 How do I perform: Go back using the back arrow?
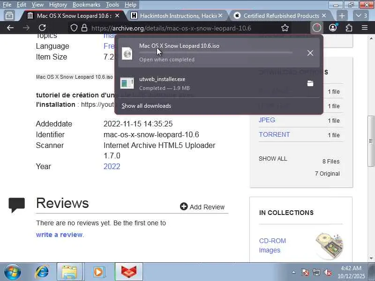[x=10, y=28]
